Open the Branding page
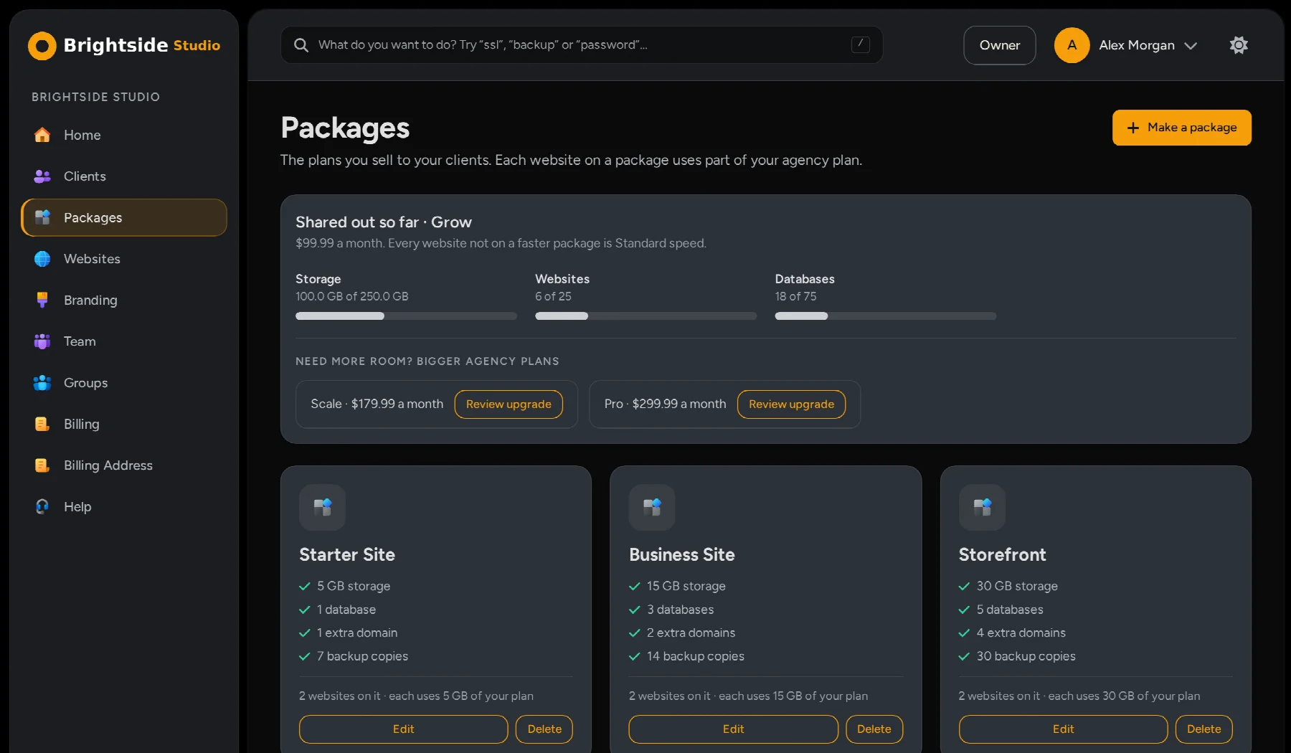 tap(124, 300)
